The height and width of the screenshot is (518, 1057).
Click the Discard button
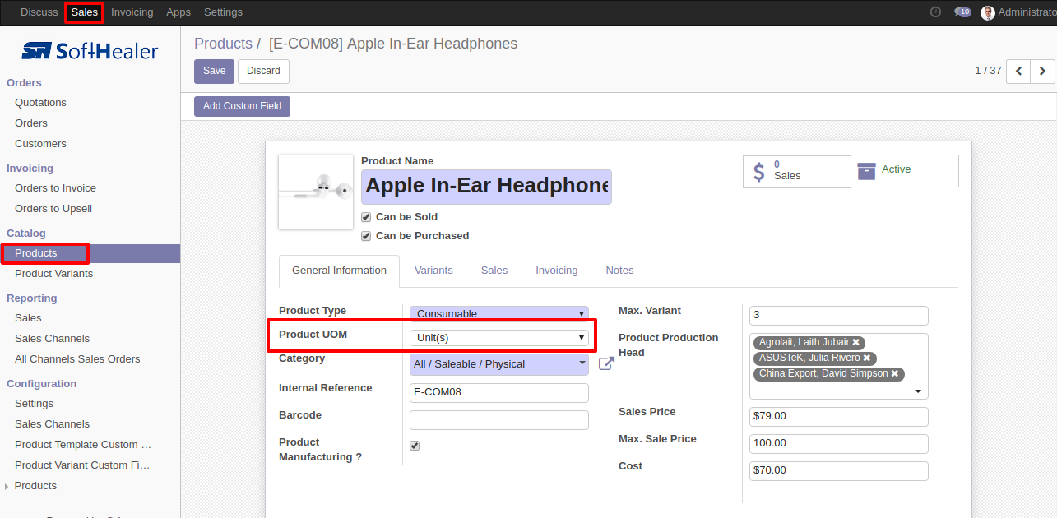(x=263, y=72)
